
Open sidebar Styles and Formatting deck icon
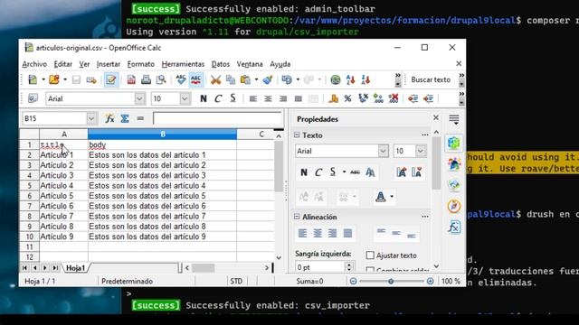(x=454, y=163)
